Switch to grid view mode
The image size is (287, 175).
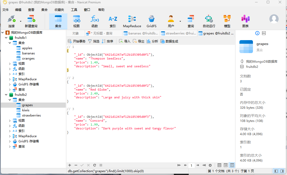pos(219,165)
